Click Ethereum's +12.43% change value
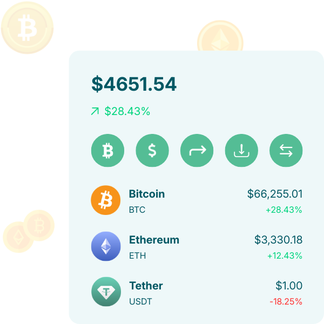 pyautogui.click(x=284, y=255)
